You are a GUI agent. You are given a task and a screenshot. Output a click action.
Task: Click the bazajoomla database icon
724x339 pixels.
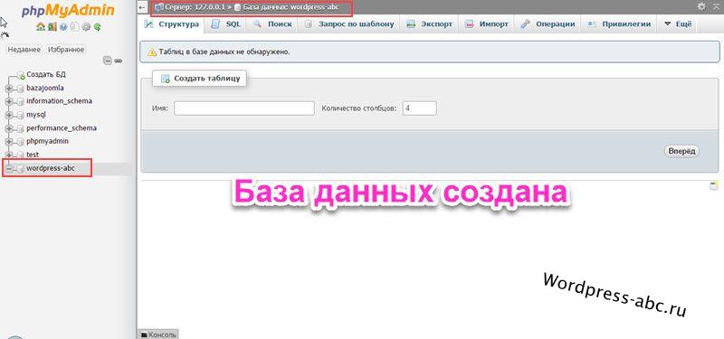pyautogui.click(x=20, y=89)
